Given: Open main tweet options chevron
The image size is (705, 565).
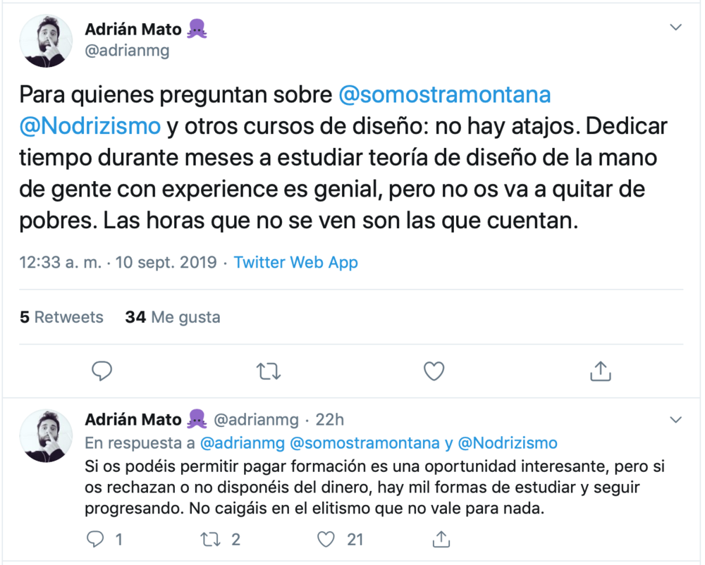Looking at the screenshot, I should 676,27.
